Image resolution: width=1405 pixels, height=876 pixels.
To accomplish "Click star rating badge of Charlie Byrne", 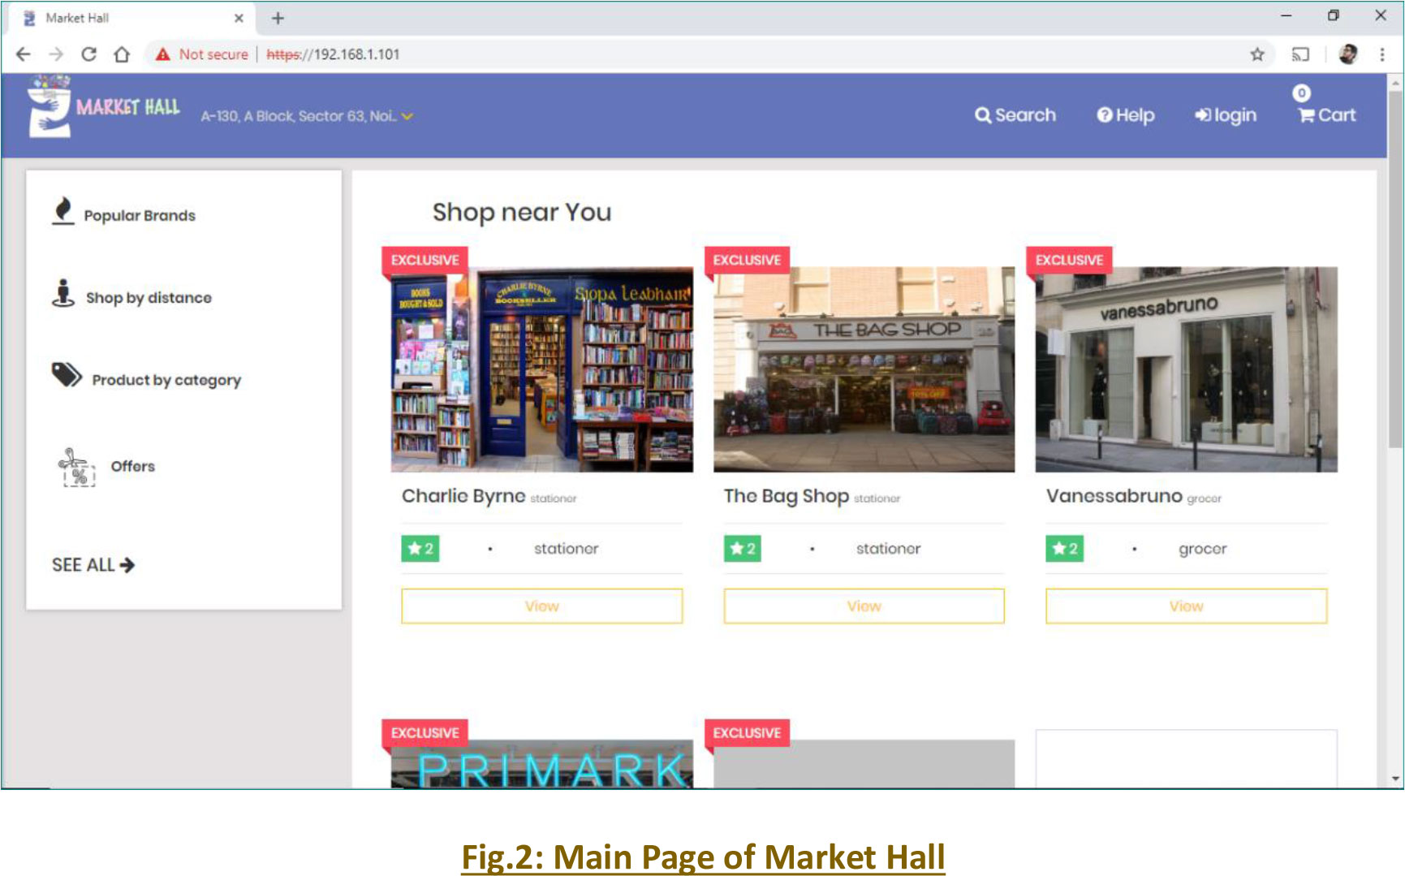I will coord(420,548).
